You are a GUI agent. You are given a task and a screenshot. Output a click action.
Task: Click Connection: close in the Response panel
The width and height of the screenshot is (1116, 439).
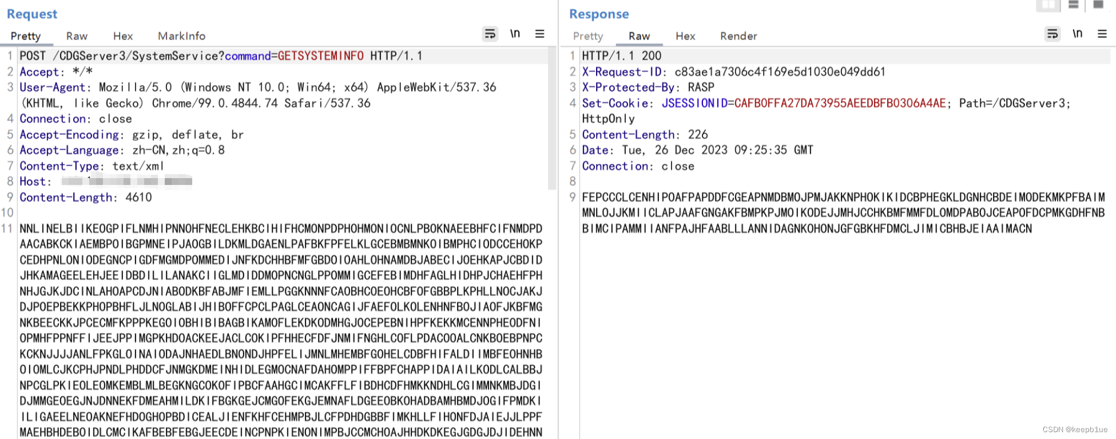pyautogui.click(x=638, y=166)
